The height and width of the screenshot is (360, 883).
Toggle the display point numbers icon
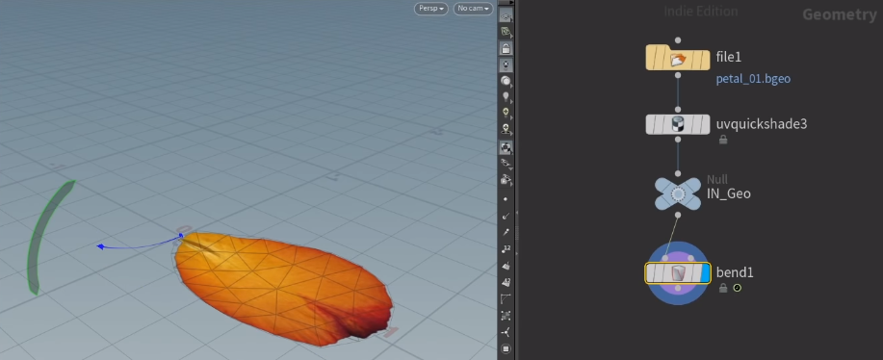click(x=506, y=248)
